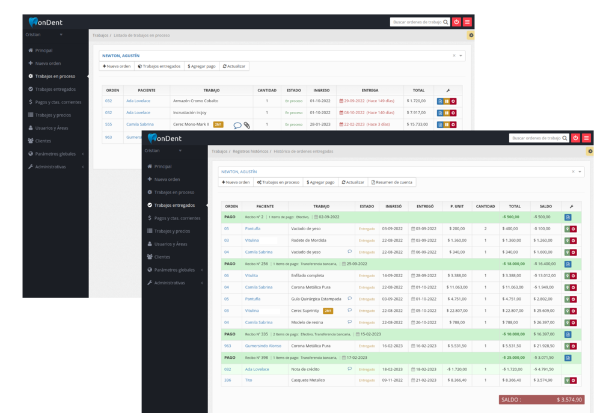Open Pagos y ctas. corrientes in the front sidebar
The image size is (603, 413).
(177, 218)
